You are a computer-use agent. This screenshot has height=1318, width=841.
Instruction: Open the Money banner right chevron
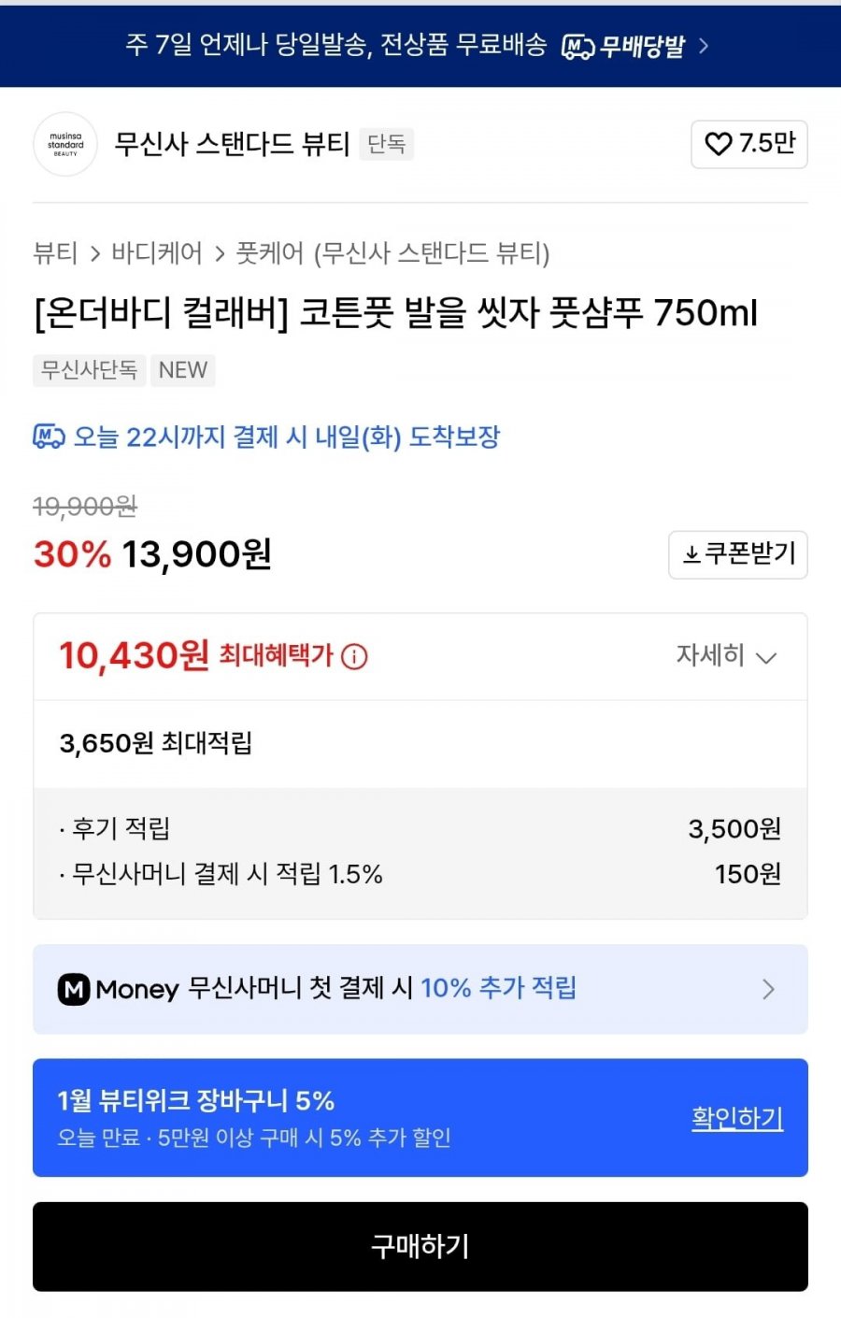coord(768,989)
